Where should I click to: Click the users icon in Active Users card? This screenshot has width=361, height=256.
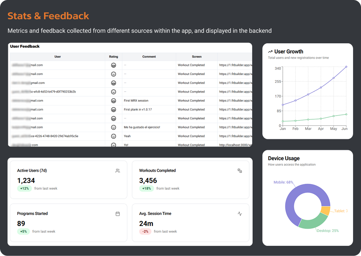pyautogui.click(x=118, y=171)
